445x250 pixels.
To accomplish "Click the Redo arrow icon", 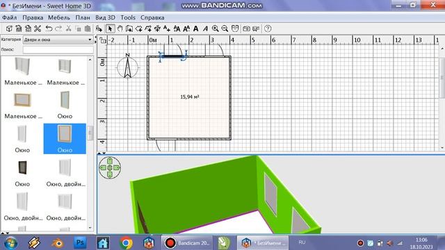I will pos(58,28).
